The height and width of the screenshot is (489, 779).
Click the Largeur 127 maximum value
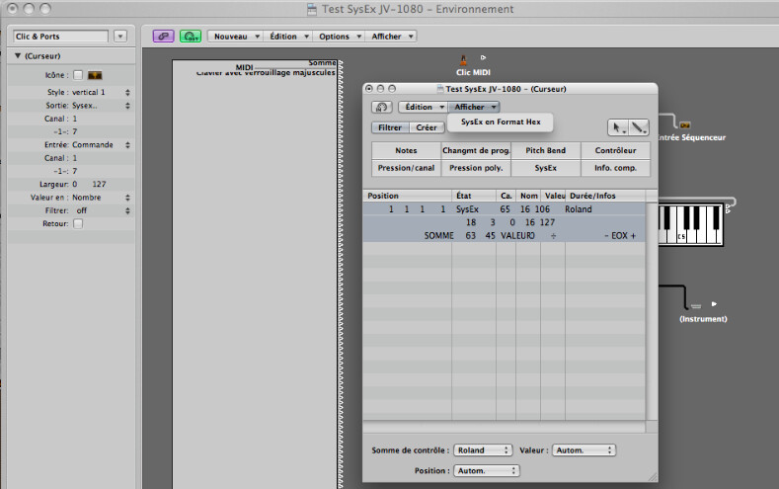(x=99, y=185)
